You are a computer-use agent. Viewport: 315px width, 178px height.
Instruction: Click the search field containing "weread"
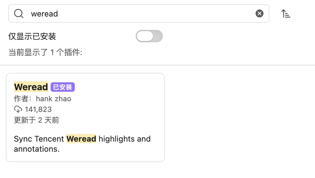coord(138,13)
